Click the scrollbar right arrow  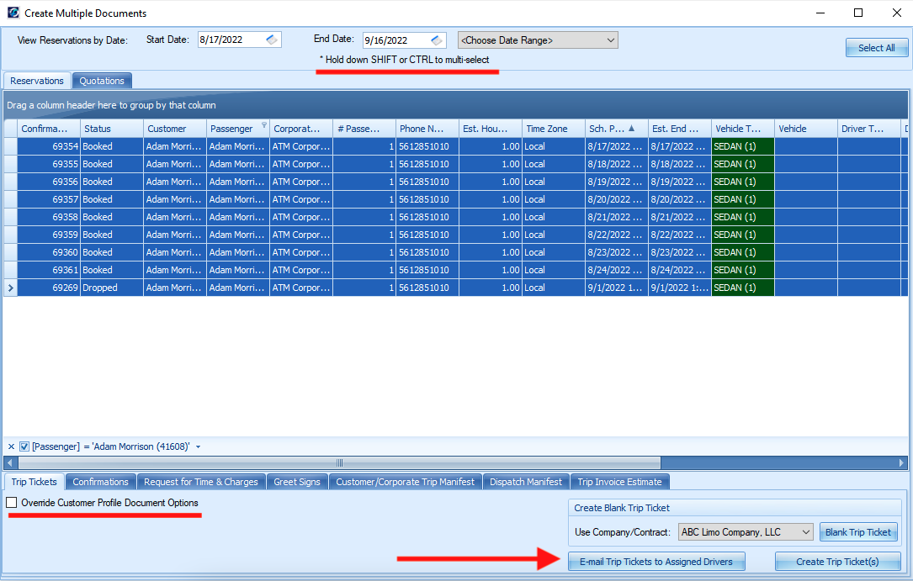(x=901, y=463)
